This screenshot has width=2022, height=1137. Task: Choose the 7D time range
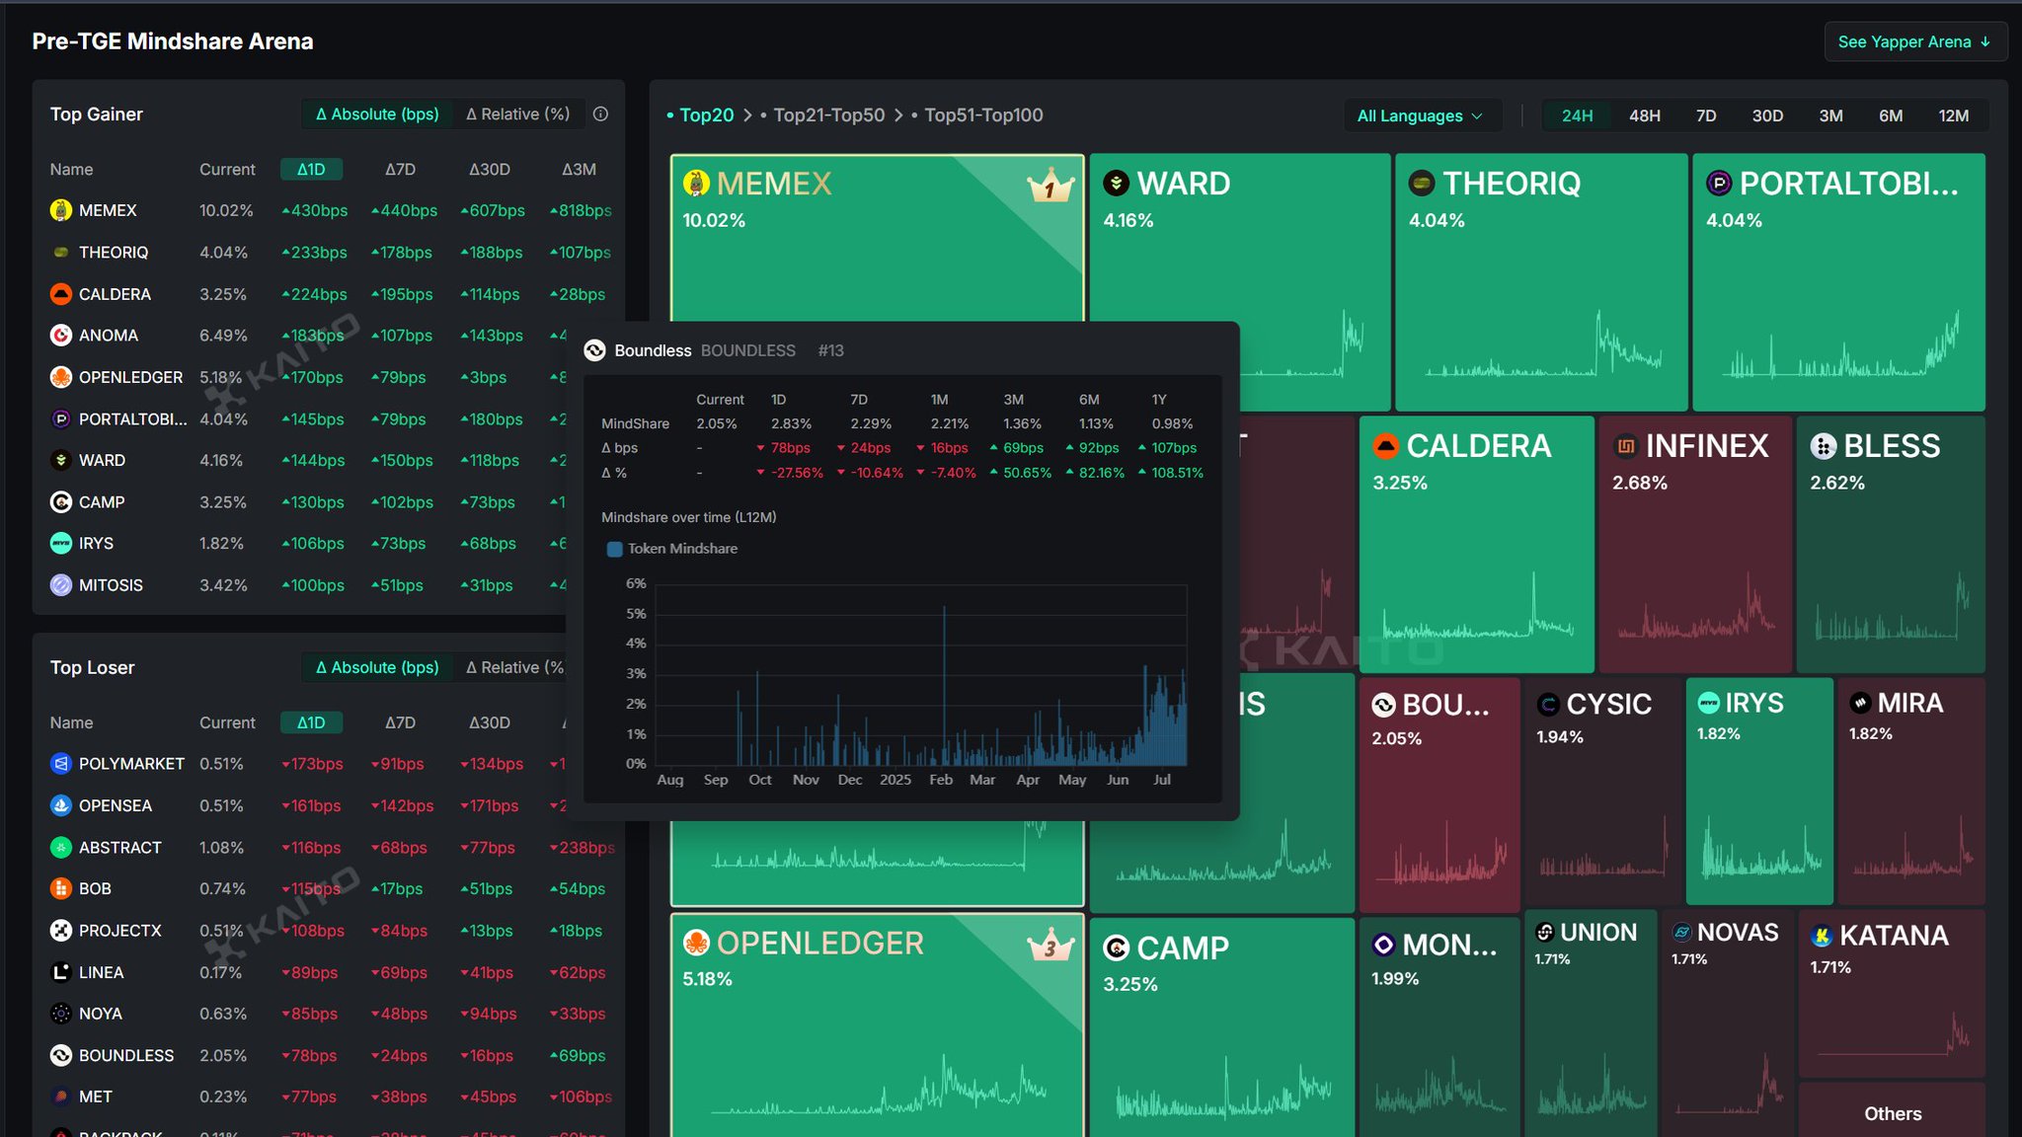click(x=1706, y=115)
